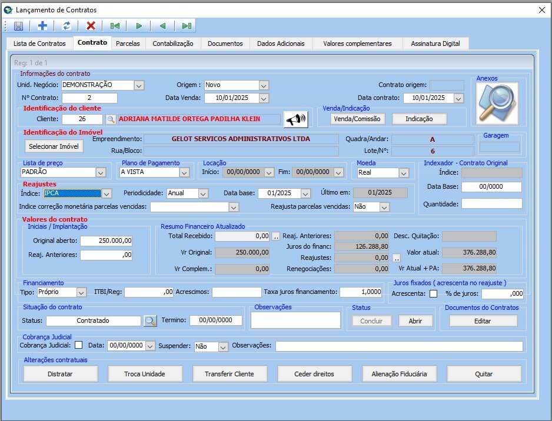Search client with magnifier icon
The width and height of the screenshot is (552, 421).
111,119
